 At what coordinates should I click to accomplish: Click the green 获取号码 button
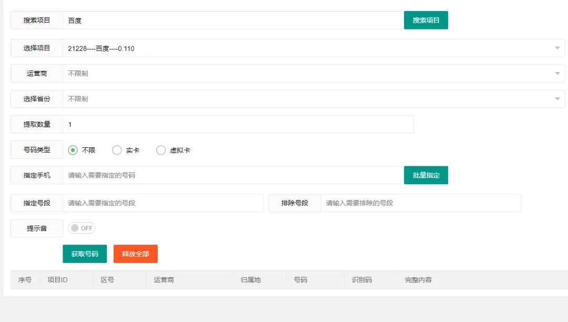85,254
